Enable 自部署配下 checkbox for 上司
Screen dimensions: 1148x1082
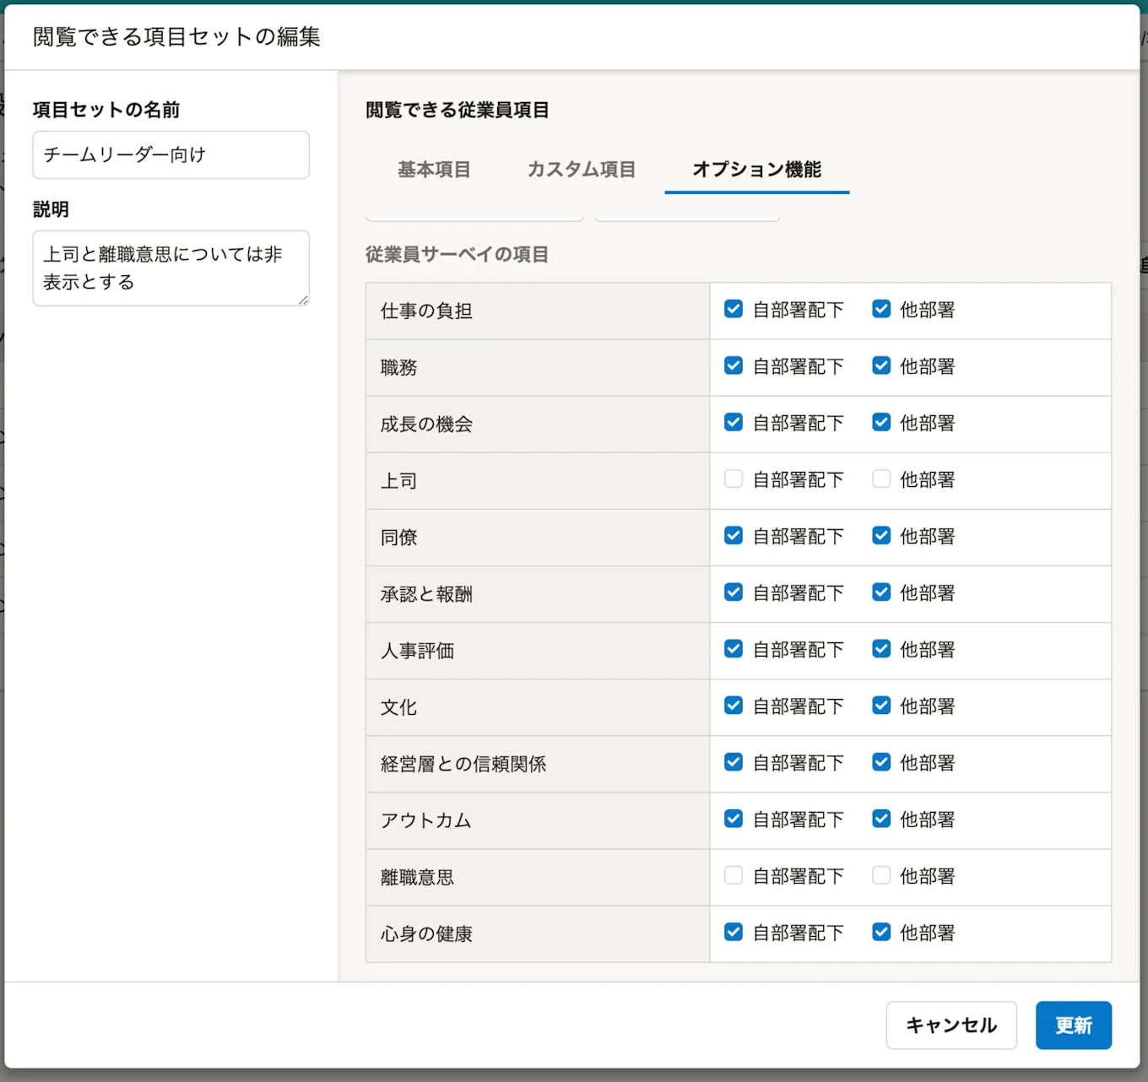coord(734,479)
